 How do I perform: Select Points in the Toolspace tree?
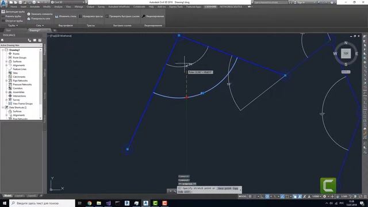[x=16, y=53]
